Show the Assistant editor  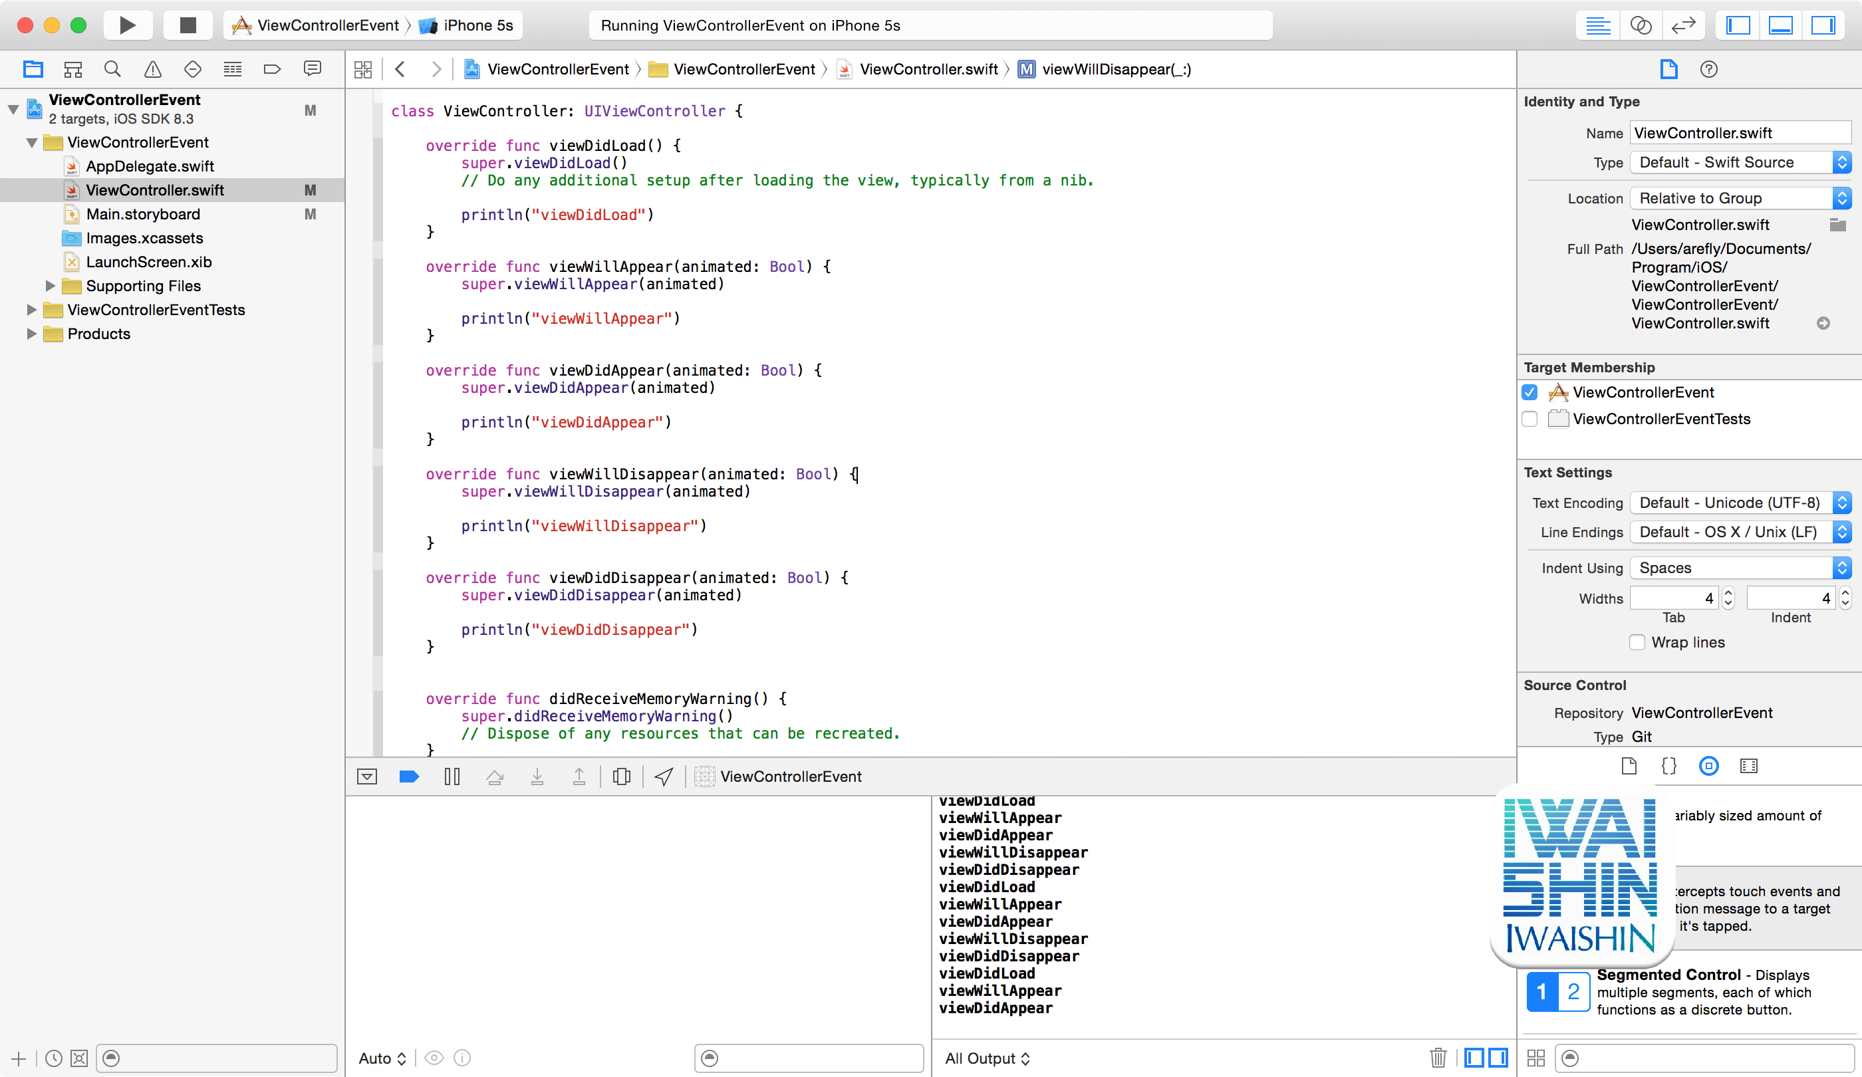click(x=1641, y=25)
